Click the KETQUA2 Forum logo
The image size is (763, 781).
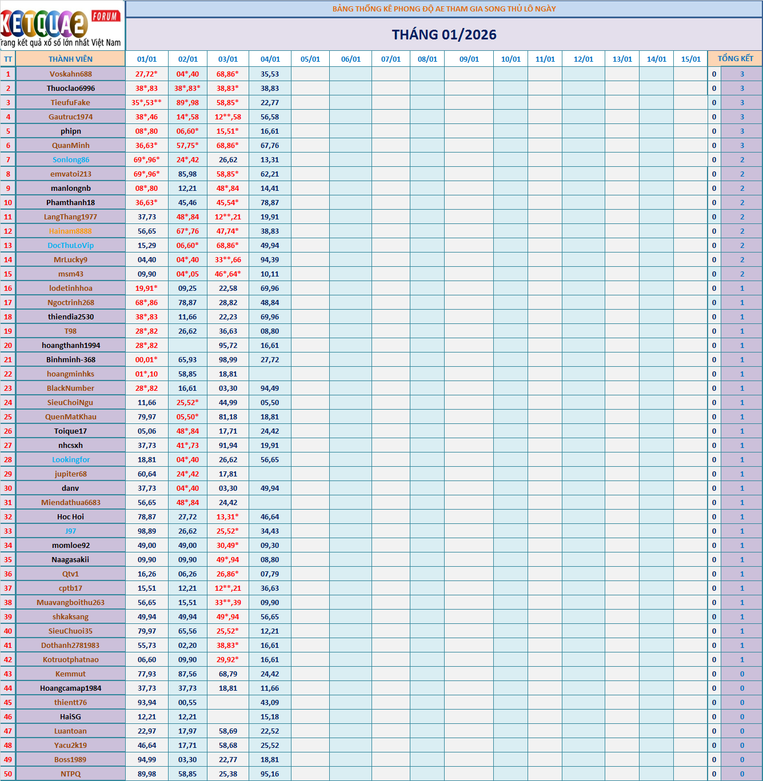point(62,26)
